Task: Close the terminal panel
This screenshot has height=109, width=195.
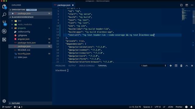Action: (192, 66)
